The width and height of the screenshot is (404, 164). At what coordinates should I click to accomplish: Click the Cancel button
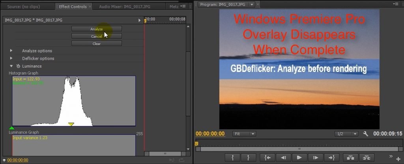(x=97, y=36)
